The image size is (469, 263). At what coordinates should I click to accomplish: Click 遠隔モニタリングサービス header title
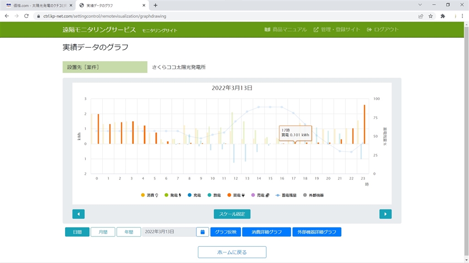pyautogui.click(x=99, y=30)
